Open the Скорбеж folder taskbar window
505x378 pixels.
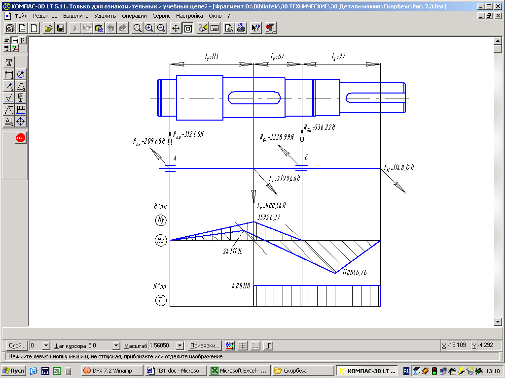[x=303, y=371]
